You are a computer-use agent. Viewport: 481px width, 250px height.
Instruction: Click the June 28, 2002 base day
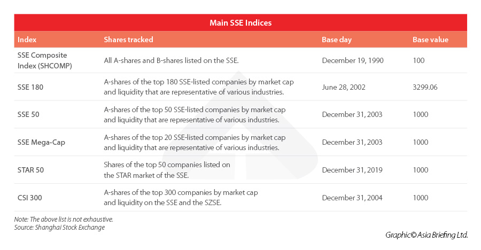coord(344,87)
